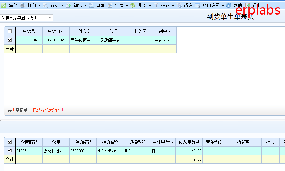Open the 打印 dropdown arrow

coord(39,6)
